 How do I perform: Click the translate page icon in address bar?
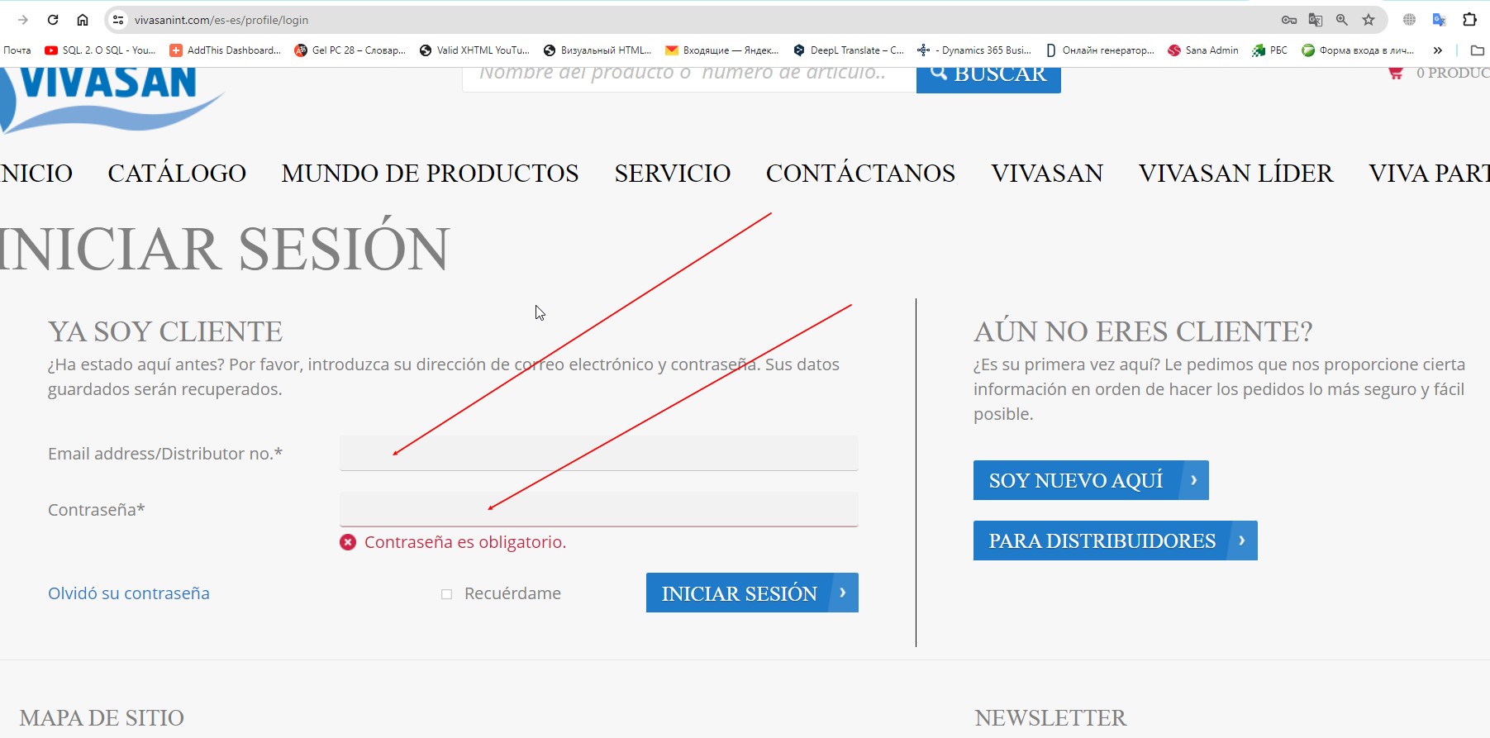pyautogui.click(x=1316, y=20)
